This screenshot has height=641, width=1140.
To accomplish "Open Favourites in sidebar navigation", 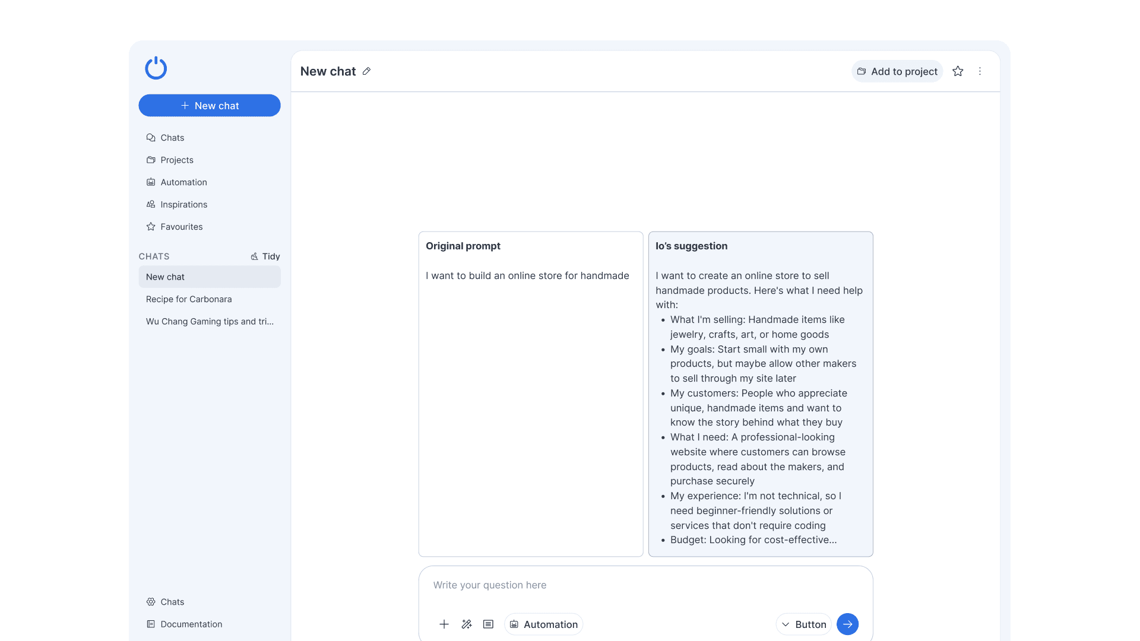I will pos(181,227).
